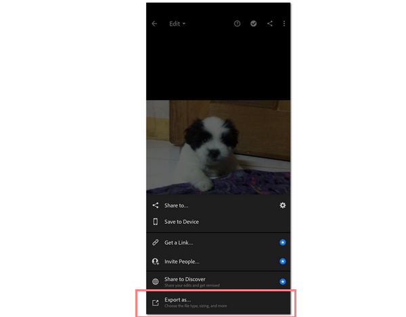
Task: Tap the Export as arrow-box icon
Action: [x=156, y=303]
